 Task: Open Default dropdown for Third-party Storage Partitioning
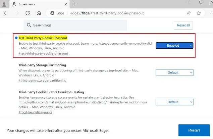click(x=174, y=73)
